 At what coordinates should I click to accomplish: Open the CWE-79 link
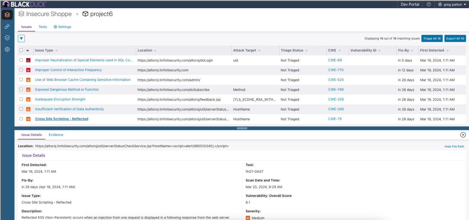335,119
